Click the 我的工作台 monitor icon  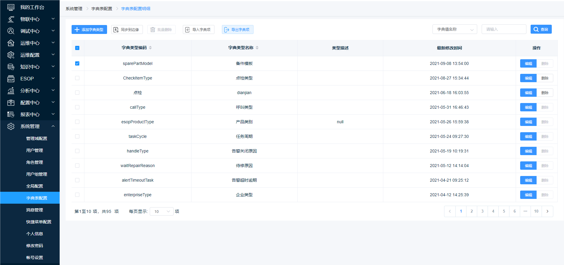(x=11, y=7)
